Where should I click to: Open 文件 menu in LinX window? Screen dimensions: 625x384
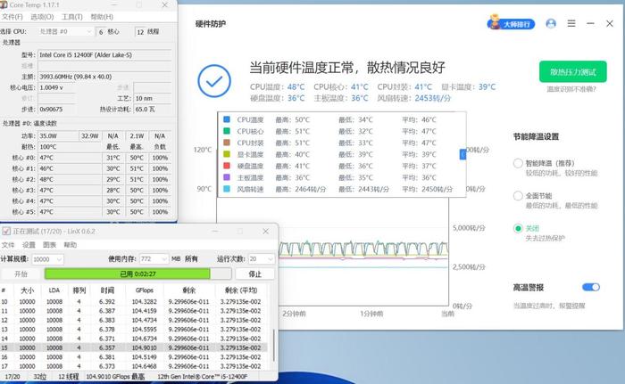(x=7, y=245)
